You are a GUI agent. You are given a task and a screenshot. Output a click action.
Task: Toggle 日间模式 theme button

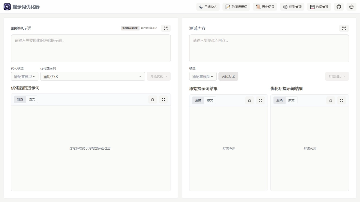208,7
